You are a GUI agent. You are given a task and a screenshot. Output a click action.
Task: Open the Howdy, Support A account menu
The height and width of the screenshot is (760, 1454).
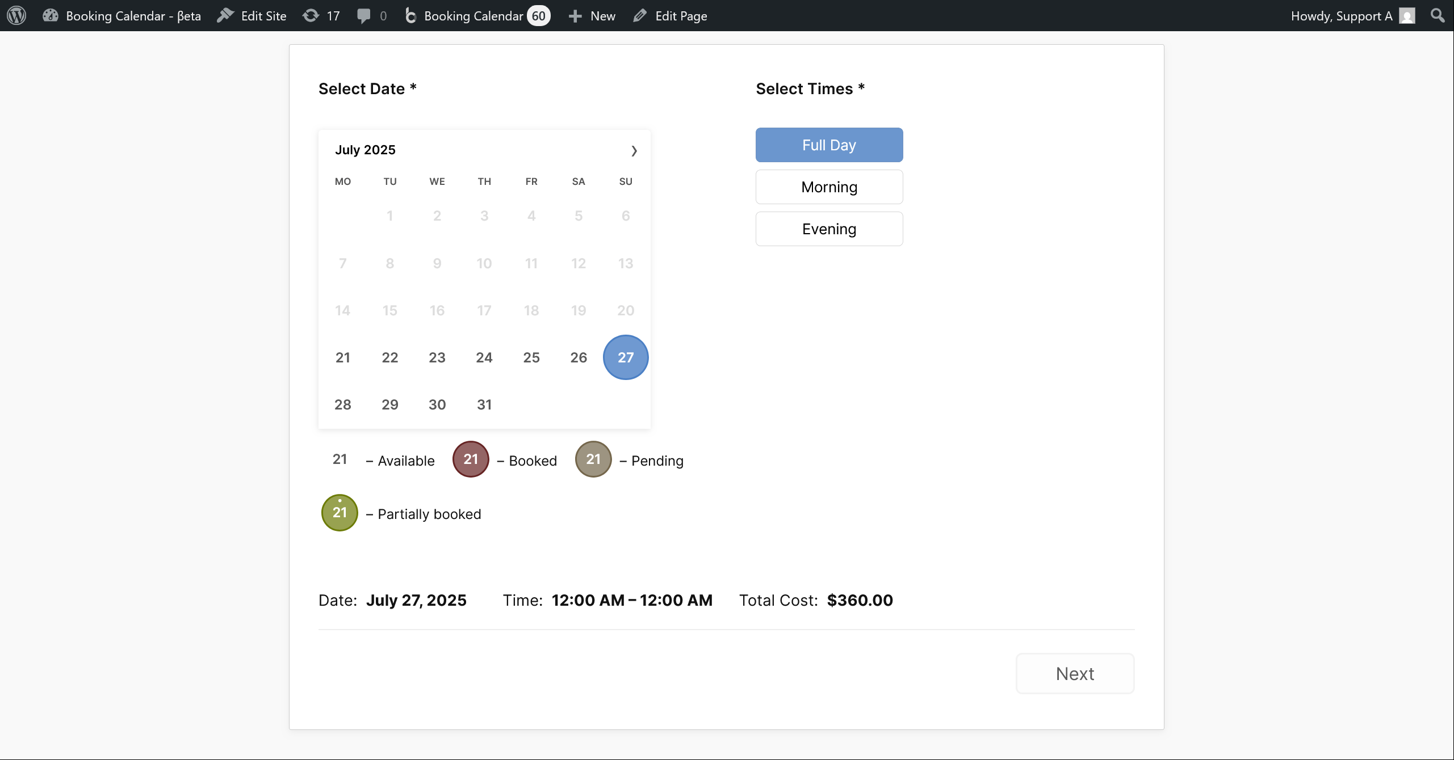[1352, 16]
